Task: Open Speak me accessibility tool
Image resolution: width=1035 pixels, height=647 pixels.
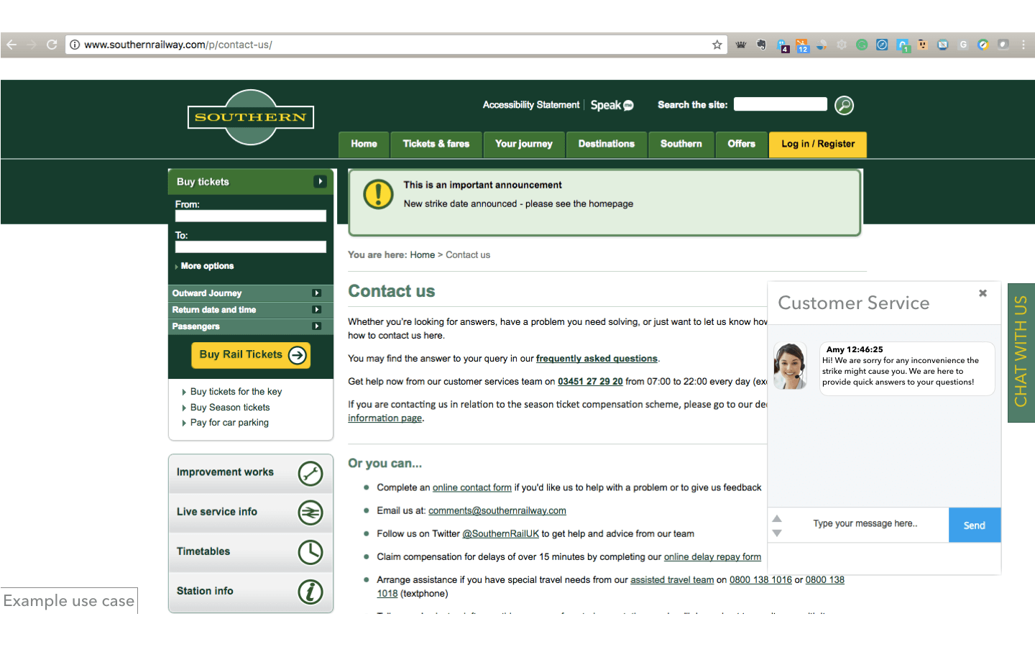Action: click(x=612, y=105)
